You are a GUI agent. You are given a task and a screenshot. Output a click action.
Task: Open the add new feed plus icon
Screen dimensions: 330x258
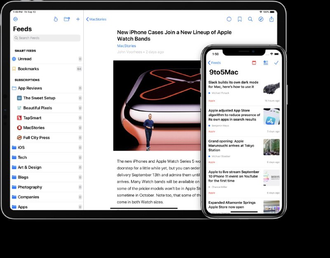(x=78, y=19)
